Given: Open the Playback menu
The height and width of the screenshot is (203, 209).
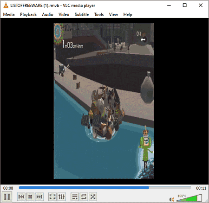Looking at the screenshot, I should pos(28,14).
